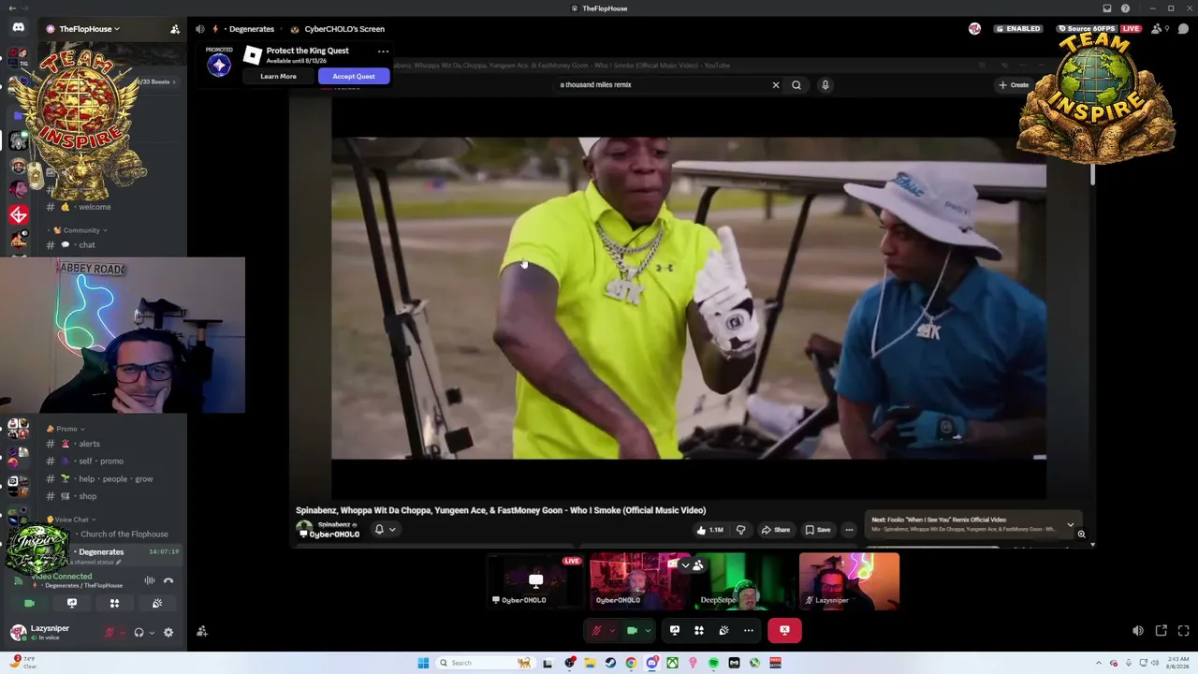Viewport: 1198px width, 674px height.
Task: Expand TheFlopHouse server name dropdown
Action: pos(89,29)
